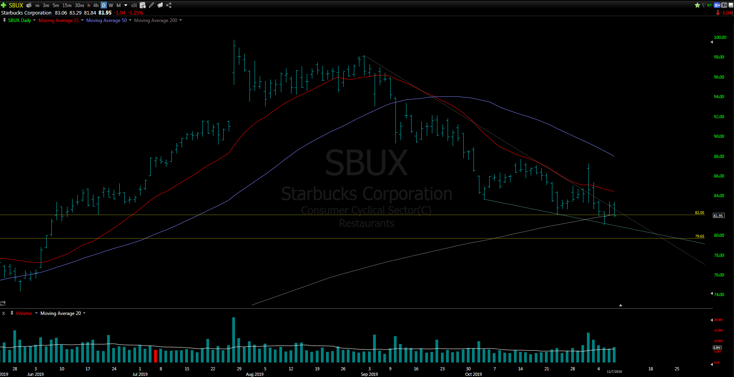Select the 5m timeframe

tap(56, 5)
